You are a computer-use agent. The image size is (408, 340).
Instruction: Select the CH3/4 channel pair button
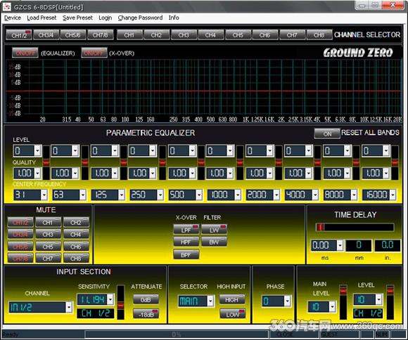(46, 35)
